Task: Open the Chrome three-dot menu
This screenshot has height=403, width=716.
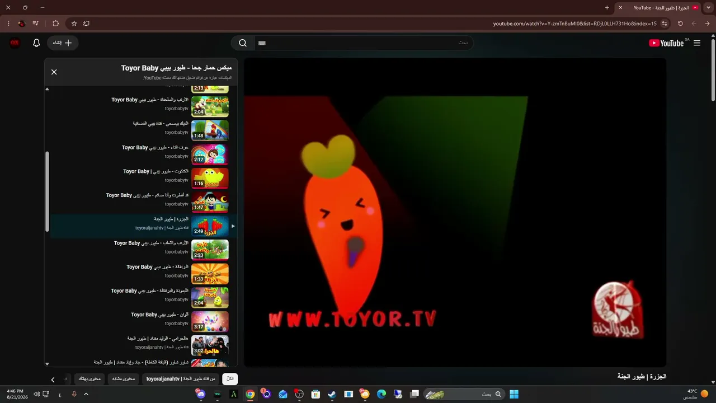Action: [x=8, y=24]
